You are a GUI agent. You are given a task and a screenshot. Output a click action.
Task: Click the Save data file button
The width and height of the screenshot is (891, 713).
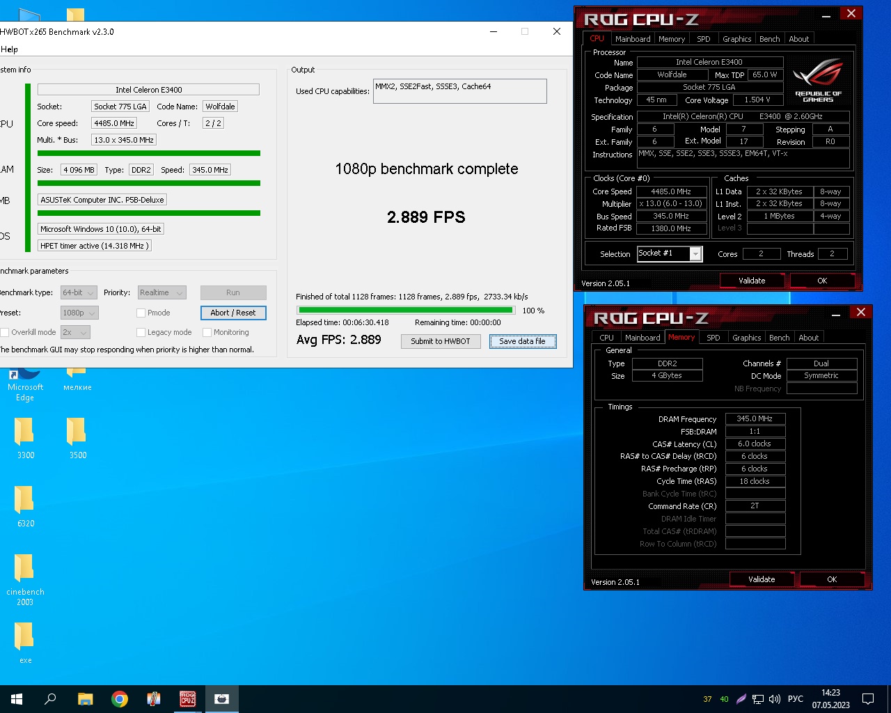pos(522,341)
